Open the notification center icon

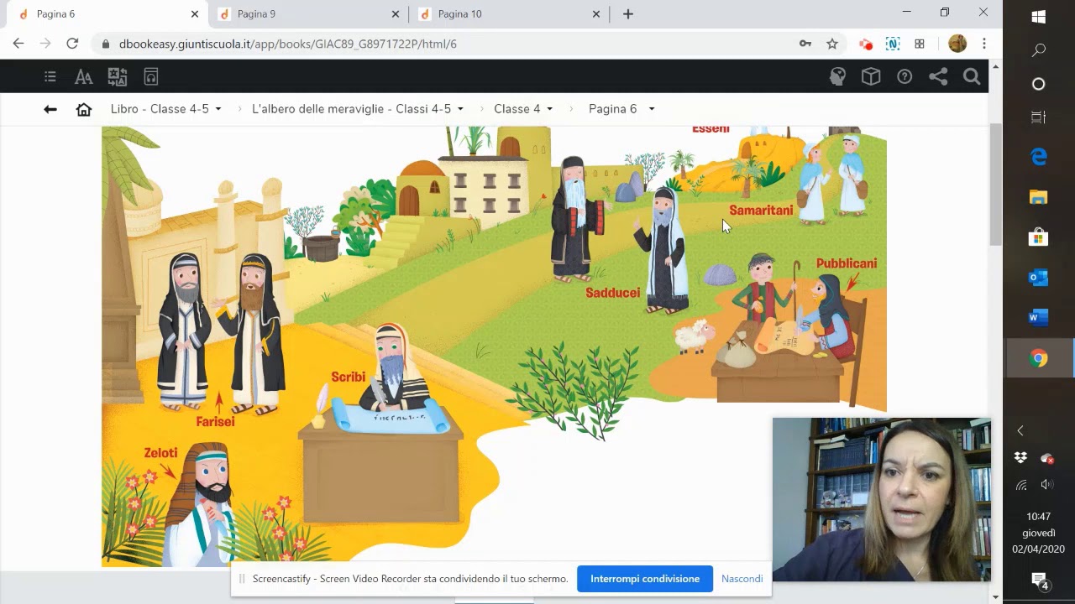1039,581
